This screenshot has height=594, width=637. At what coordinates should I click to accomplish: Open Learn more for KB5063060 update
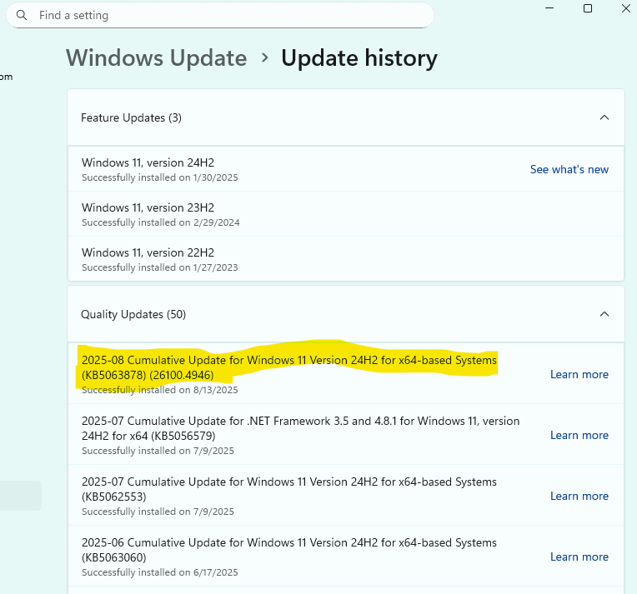579,557
